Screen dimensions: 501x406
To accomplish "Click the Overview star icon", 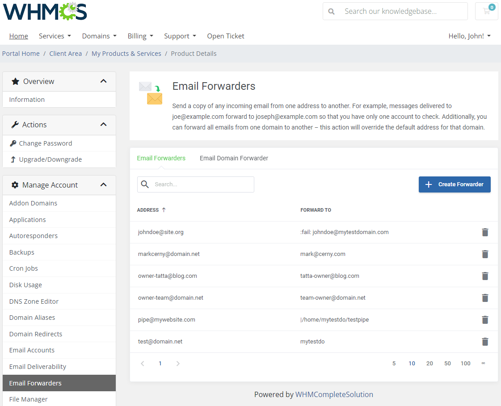I will (15, 81).
